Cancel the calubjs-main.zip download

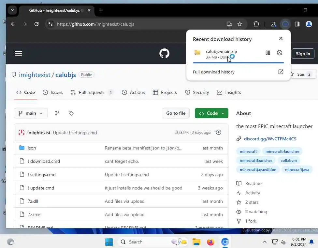[x=280, y=53]
